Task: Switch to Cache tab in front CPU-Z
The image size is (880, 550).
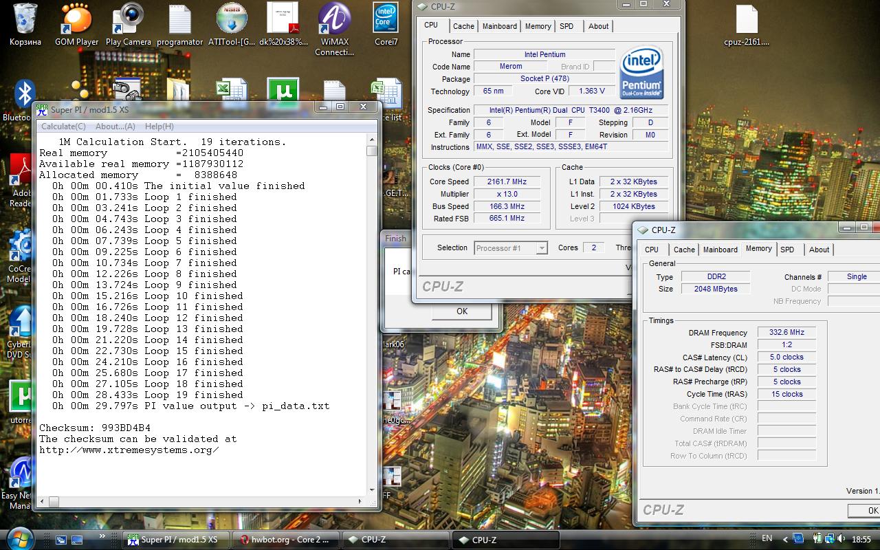Action: (463, 26)
